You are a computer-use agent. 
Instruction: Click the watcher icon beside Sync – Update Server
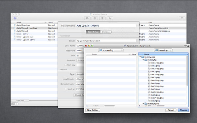[15, 39]
